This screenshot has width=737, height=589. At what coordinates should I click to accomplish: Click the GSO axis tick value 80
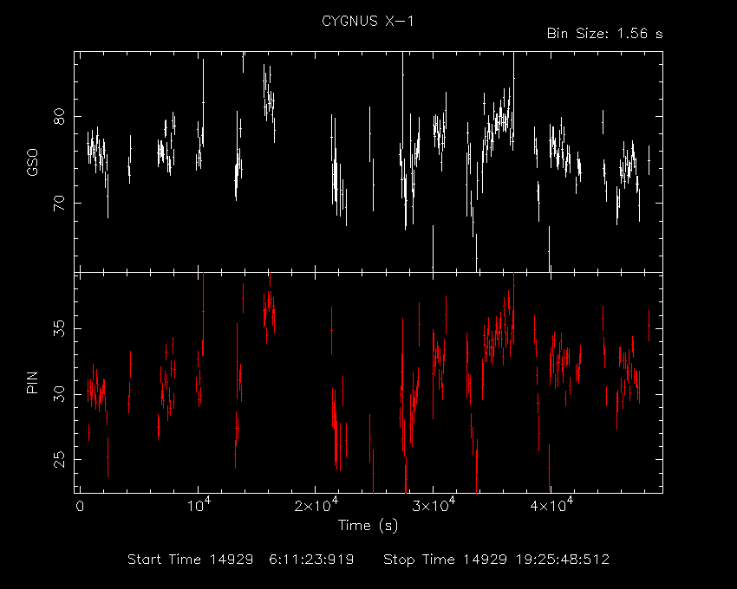coord(59,116)
